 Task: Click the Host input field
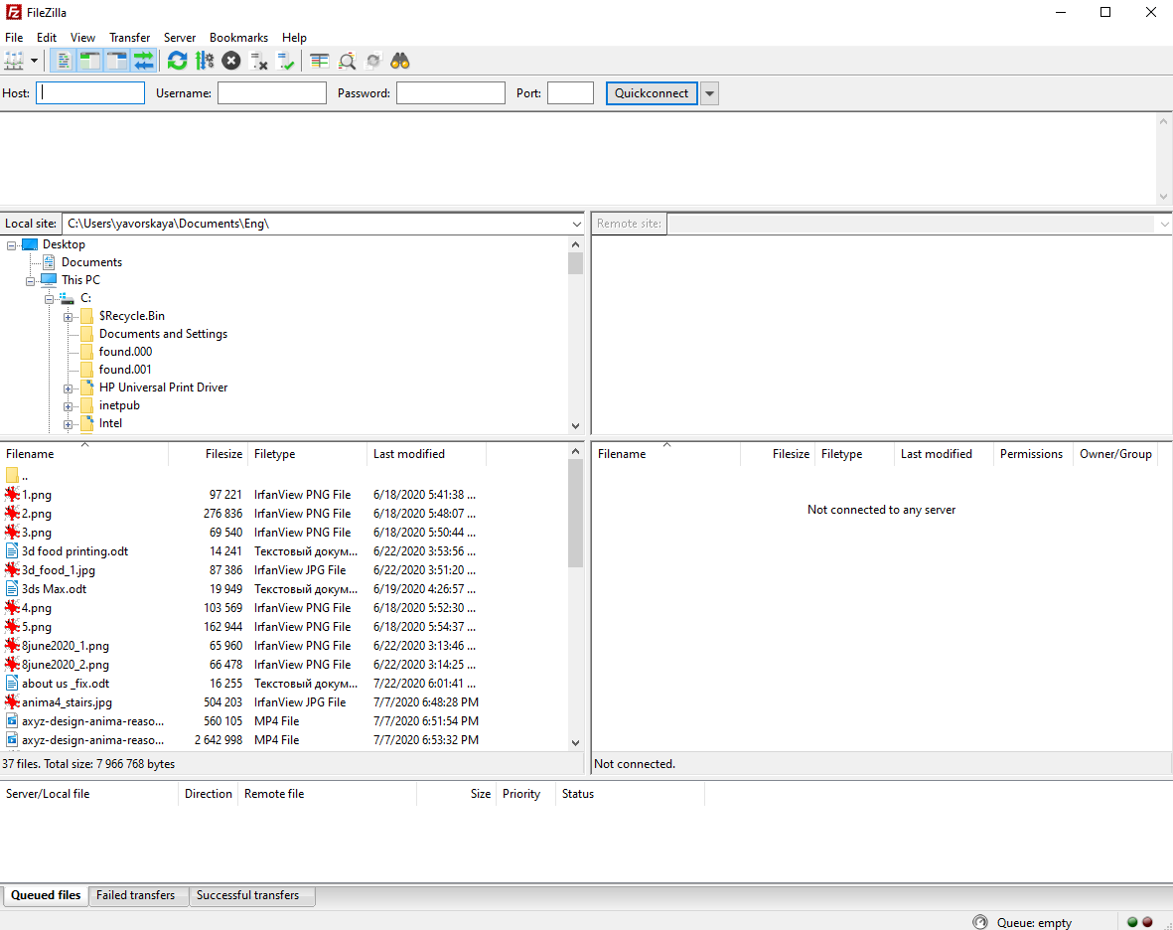[x=90, y=93]
